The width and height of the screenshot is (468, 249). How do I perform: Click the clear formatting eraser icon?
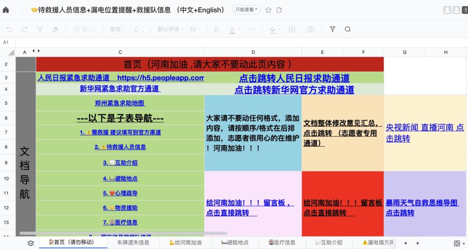55,29
